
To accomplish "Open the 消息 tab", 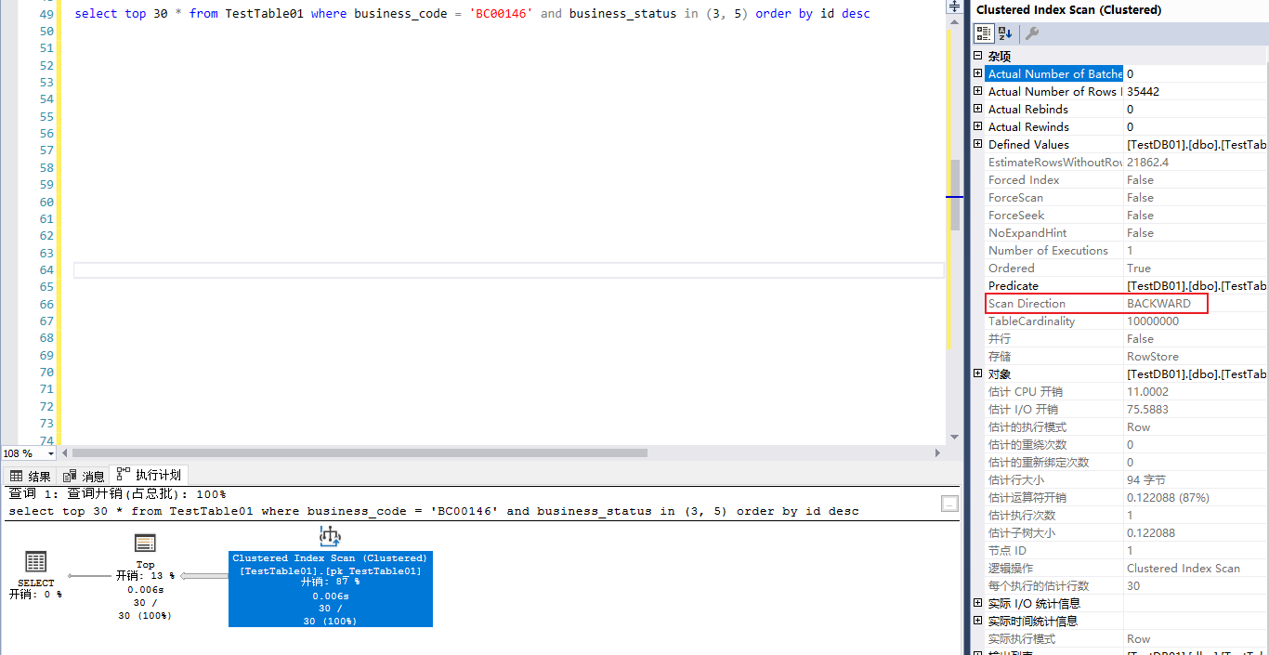I will (85, 476).
